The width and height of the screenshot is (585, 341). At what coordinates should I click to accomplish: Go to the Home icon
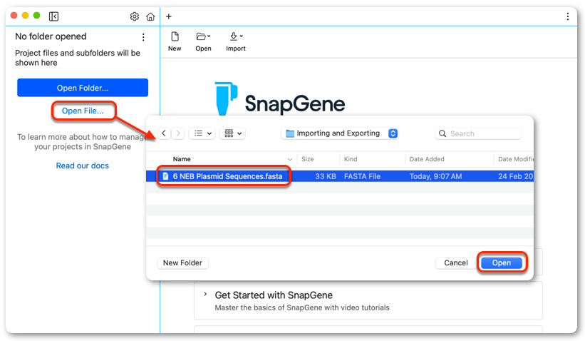point(150,16)
